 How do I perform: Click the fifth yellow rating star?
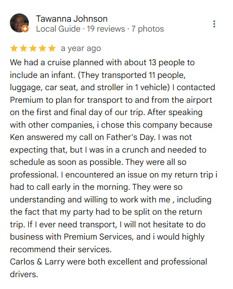point(52,49)
